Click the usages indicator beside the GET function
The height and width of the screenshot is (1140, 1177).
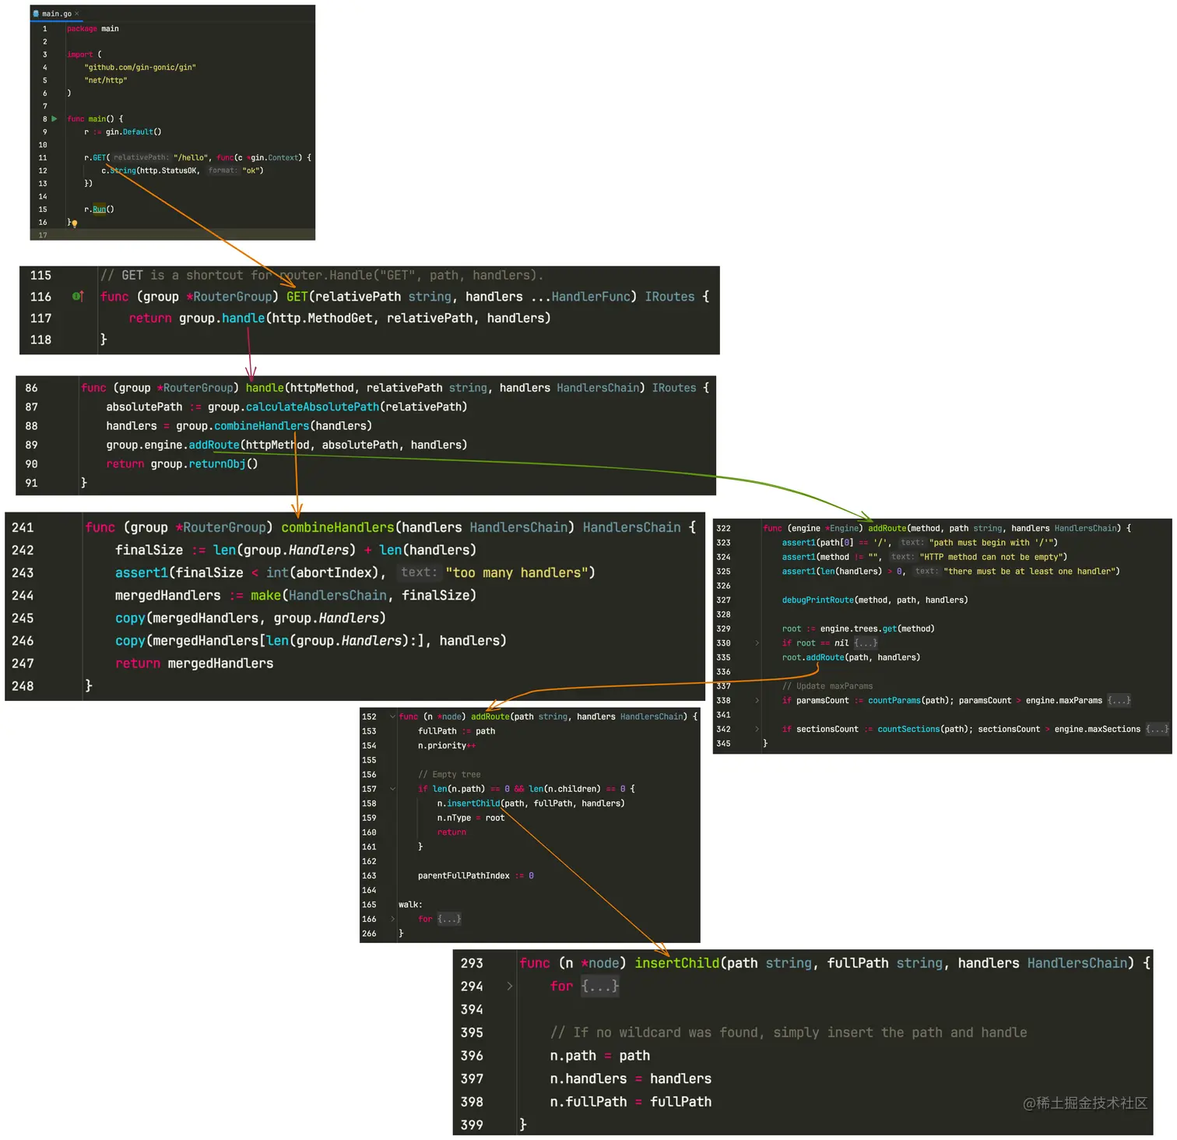click(x=75, y=296)
